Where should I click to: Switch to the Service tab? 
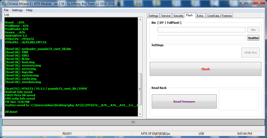point(166,16)
